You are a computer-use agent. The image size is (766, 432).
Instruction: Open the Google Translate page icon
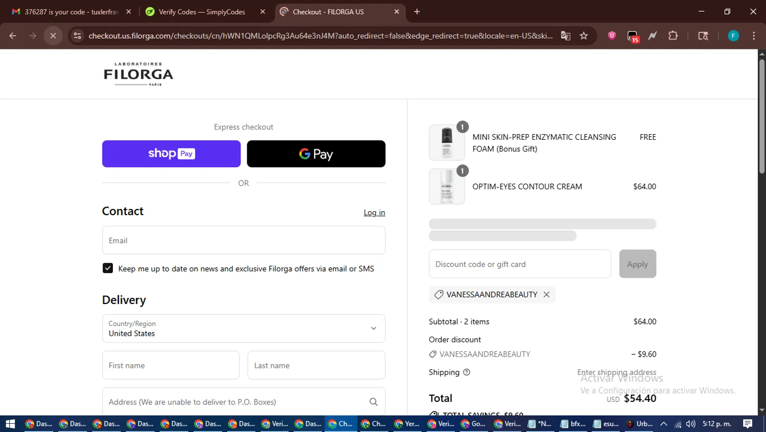coord(565,36)
